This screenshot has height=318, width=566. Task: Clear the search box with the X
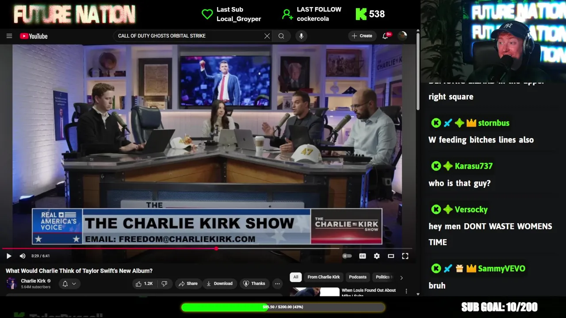coord(267,36)
